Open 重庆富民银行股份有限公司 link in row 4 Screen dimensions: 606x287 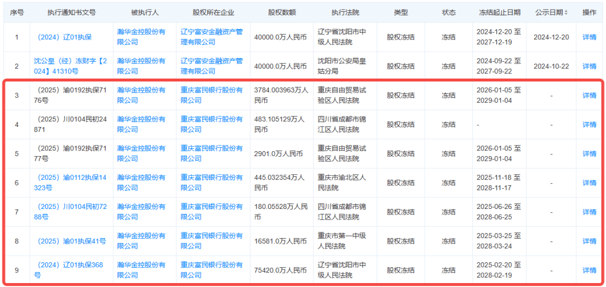tap(212, 125)
